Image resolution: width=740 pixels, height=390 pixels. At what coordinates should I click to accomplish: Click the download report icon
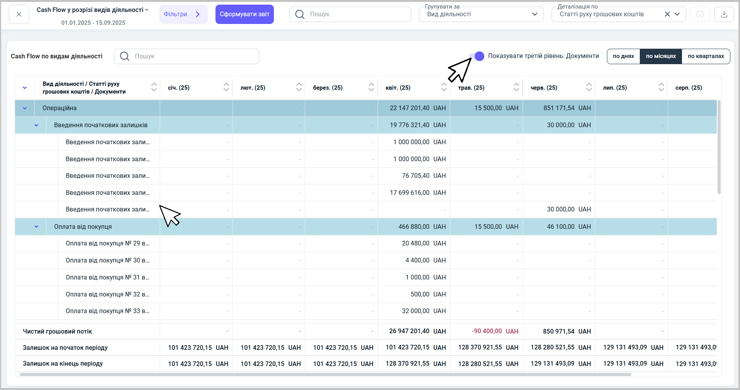coord(724,14)
